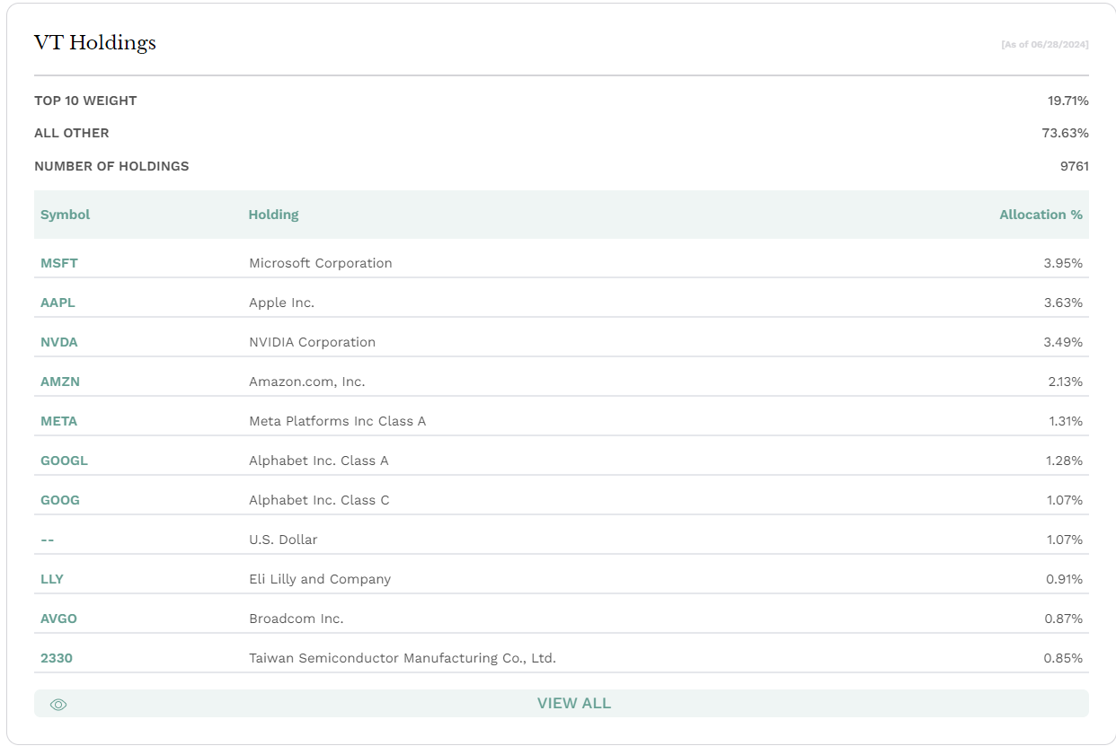1116x746 pixels.
Task: Open the META symbol link
Action: click(59, 421)
